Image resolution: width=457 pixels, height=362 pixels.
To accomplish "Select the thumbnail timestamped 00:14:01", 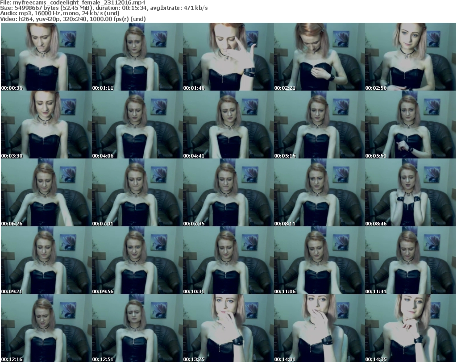I will pyautogui.click(x=320, y=328).
